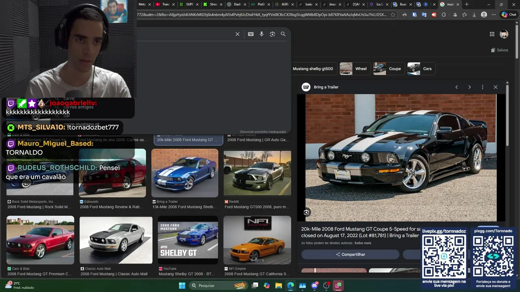Select the Cars filter chip
Image resolution: width=520 pixels, height=292 pixels.
(x=421, y=69)
